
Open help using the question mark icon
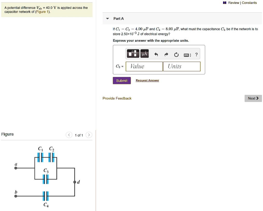point(196,54)
